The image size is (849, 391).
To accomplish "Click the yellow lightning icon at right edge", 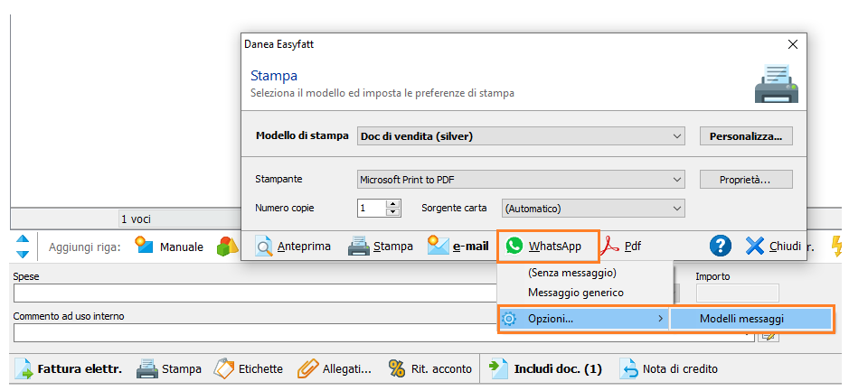I will coord(838,246).
